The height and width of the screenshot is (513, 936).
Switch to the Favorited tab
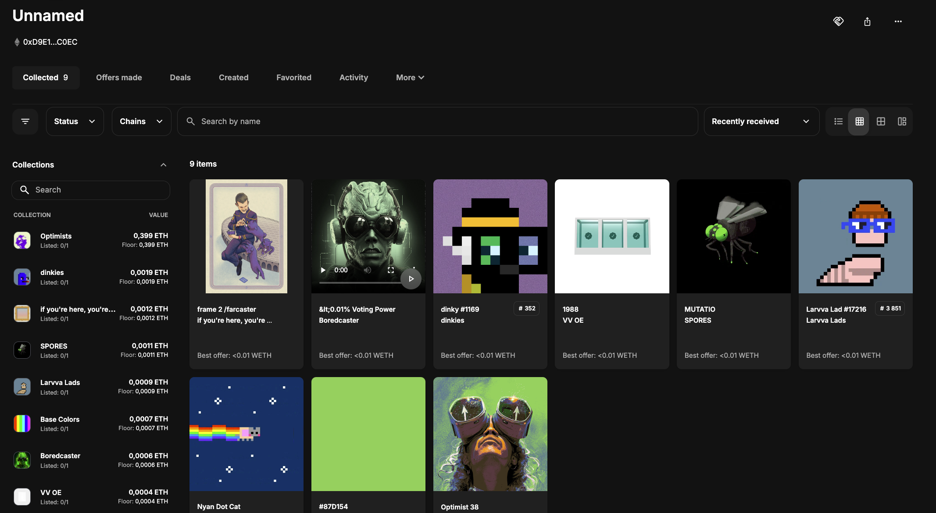pos(294,78)
